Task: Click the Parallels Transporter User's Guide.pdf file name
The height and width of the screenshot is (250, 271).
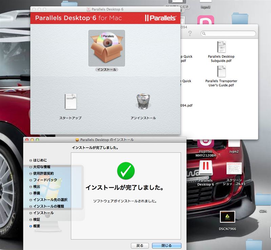Action: coord(221,83)
